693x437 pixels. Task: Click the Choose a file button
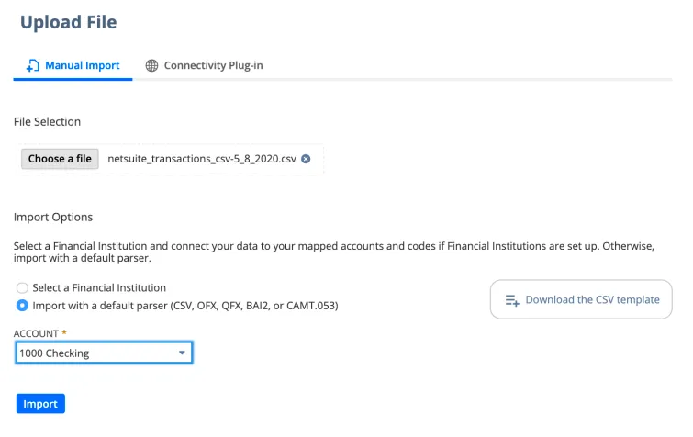pyautogui.click(x=60, y=159)
